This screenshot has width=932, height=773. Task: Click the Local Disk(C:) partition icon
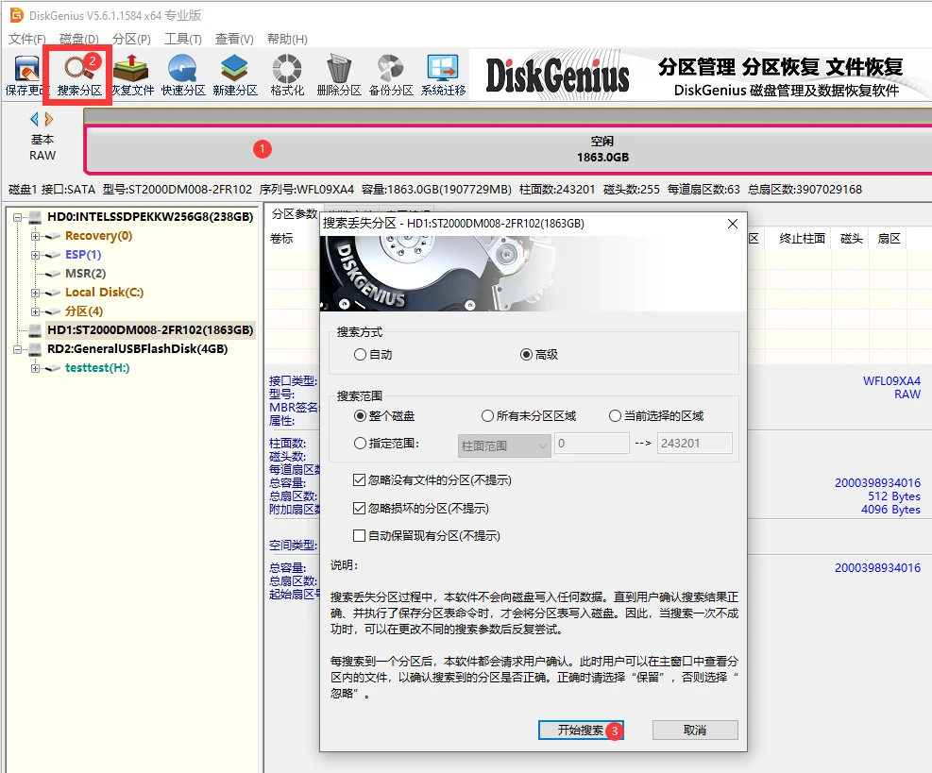(54, 293)
